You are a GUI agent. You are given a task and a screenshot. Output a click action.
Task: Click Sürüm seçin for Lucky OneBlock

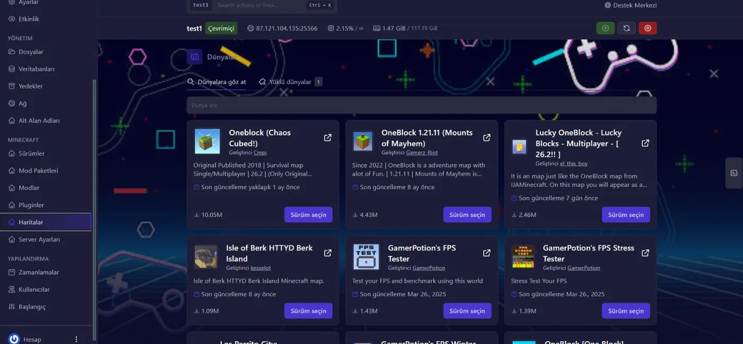coord(626,215)
